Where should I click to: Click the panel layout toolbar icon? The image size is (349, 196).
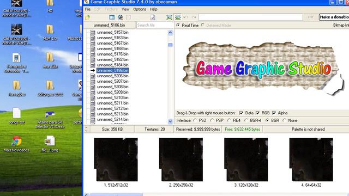click(x=112, y=17)
